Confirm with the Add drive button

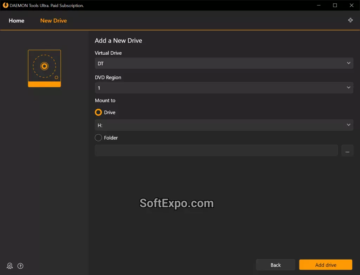(325, 264)
